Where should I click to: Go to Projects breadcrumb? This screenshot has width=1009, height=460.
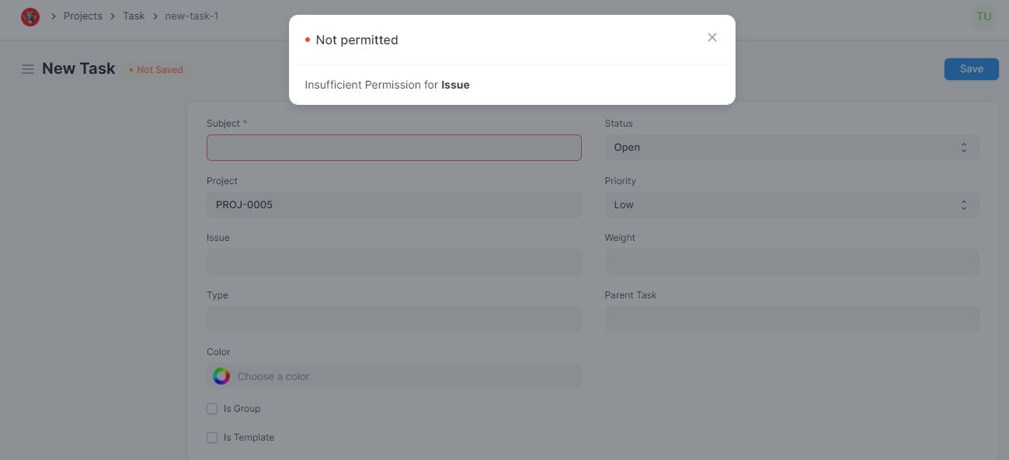83,16
